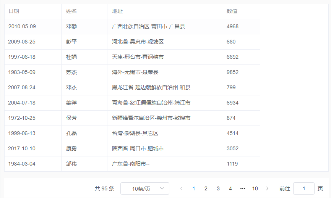Select page 2 in pagination
This screenshot has width=331, height=198.
pos(206,188)
